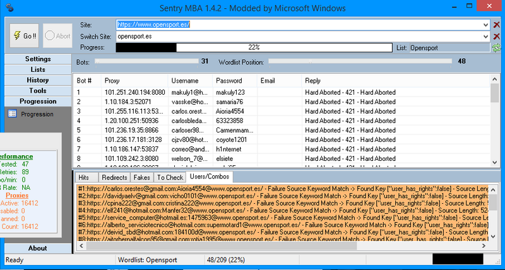Select log entry #5 service_computer@hotmail.es
The height and width of the screenshot is (270, 505).
pos(283,218)
